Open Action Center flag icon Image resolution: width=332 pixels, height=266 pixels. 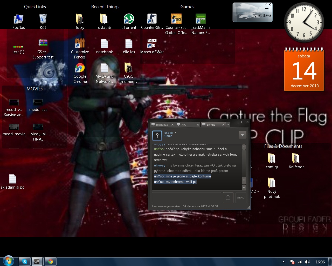coord(292,262)
